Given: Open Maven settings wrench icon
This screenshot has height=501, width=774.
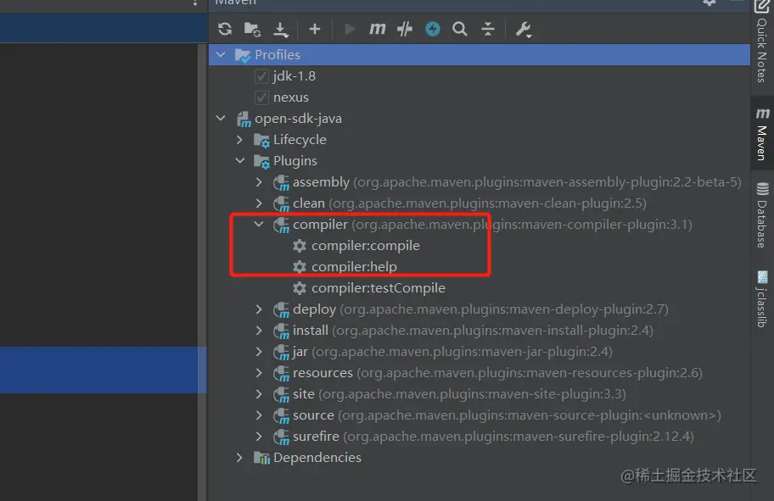Looking at the screenshot, I should pyautogui.click(x=524, y=30).
